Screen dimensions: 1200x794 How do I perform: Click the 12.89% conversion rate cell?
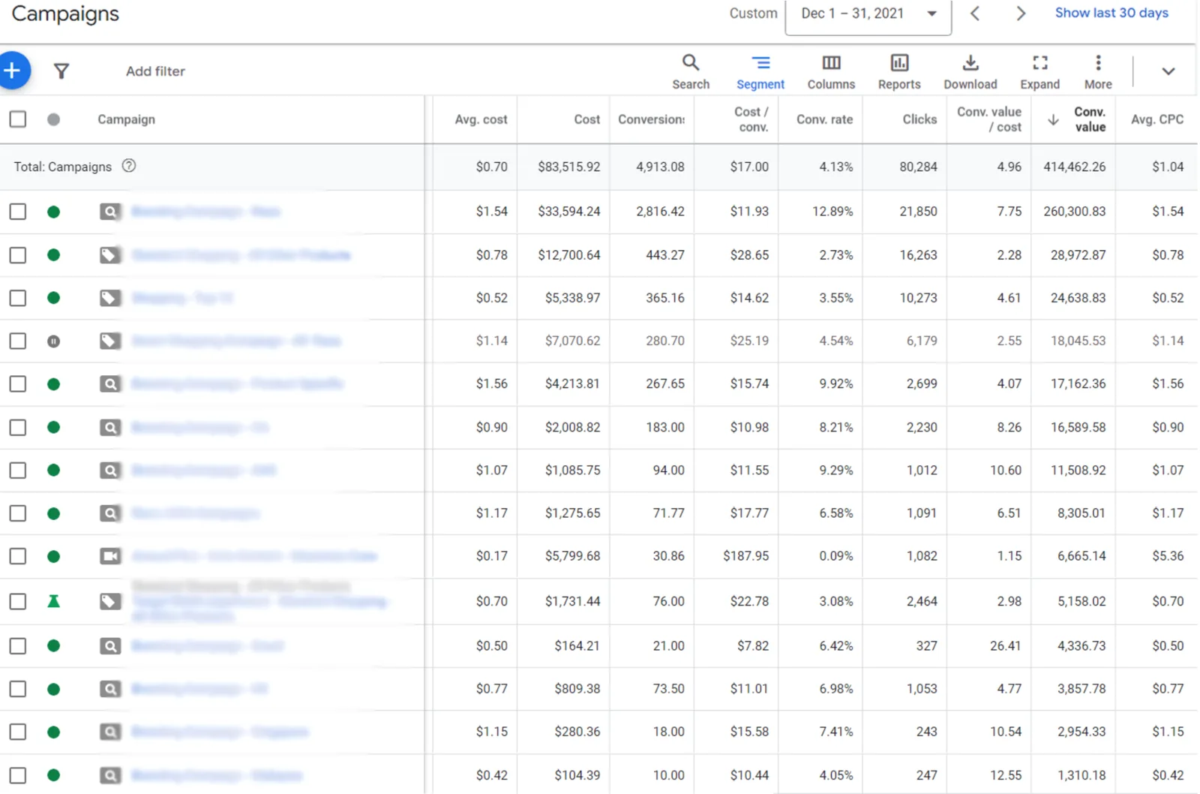click(x=832, y=212)
